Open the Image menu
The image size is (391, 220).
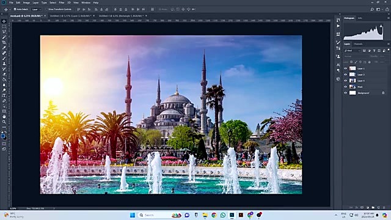pyautogui.click(x=26, y=2)
